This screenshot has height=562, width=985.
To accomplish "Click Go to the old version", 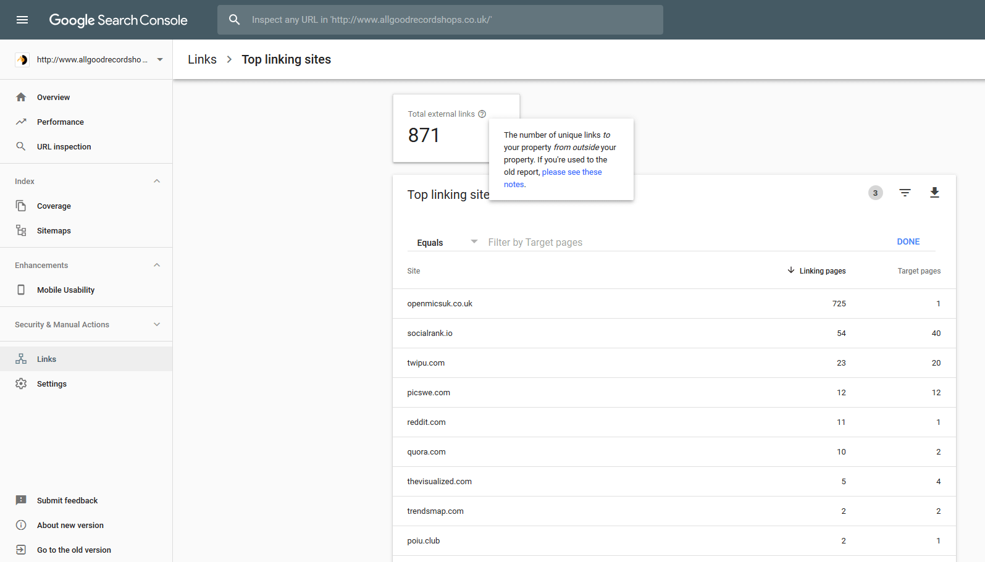I will point(74,550).
